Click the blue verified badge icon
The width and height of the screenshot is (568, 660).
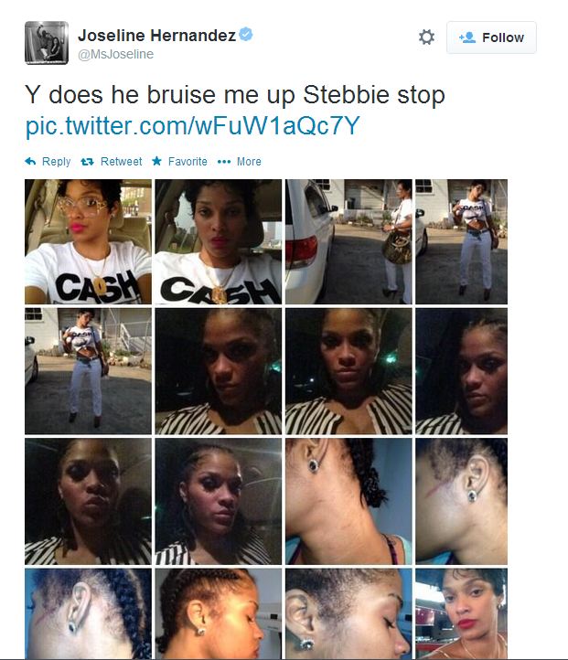pos(246,34)
